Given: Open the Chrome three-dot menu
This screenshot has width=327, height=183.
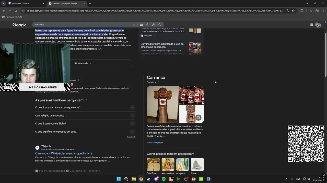Looking at the screenshot, I should [323, 11].
